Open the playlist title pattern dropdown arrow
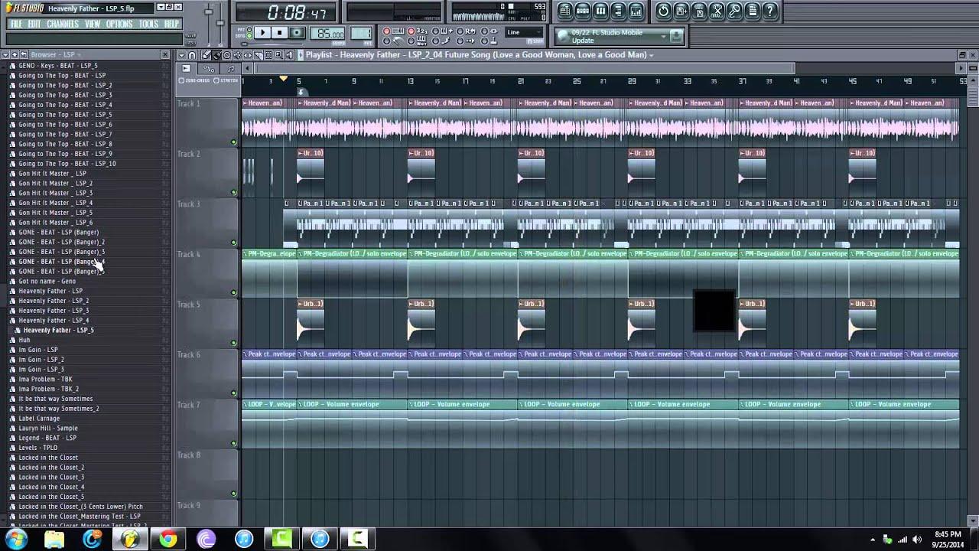This screenshot has height=551, width=979. pyautogui.click(x=651, y=55)
